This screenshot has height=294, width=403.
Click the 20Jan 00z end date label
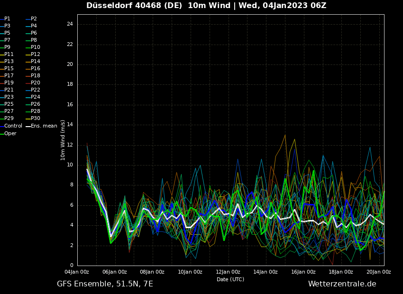(x=378, y=272)
